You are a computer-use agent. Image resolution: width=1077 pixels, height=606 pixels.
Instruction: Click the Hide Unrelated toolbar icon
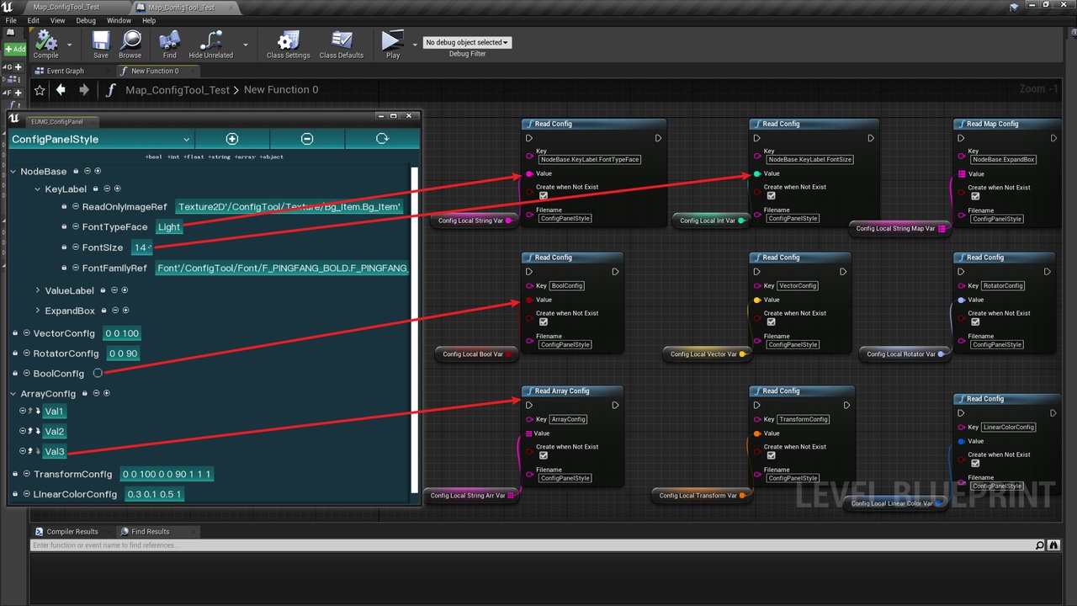(210, 40)
